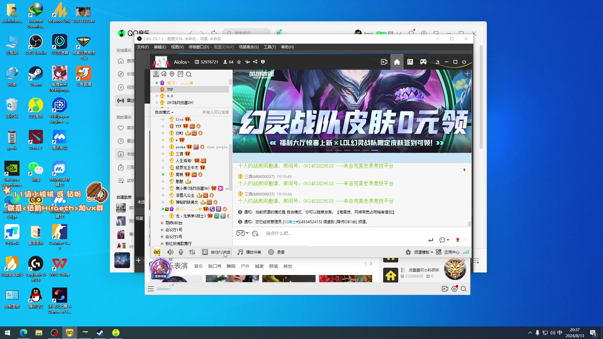Open Edge from the taskbar
Screen dimensions: 603x339
tap(24, 333)
